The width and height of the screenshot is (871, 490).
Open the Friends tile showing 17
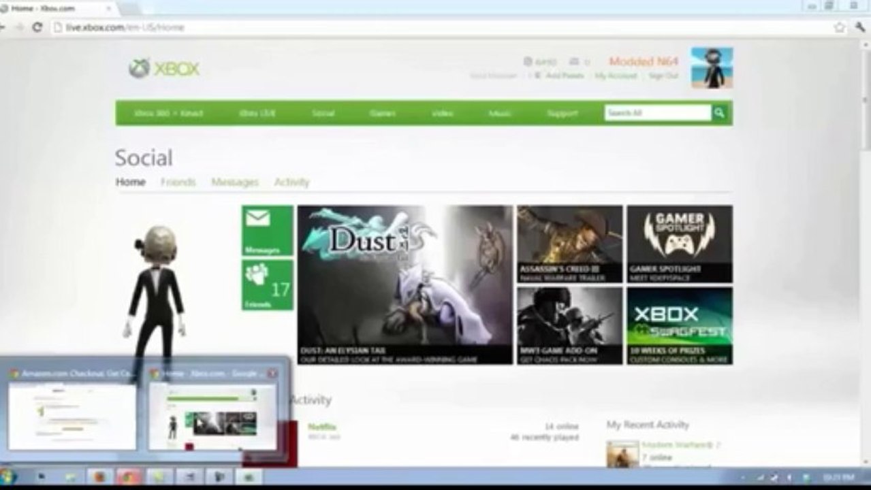[268, 284]
